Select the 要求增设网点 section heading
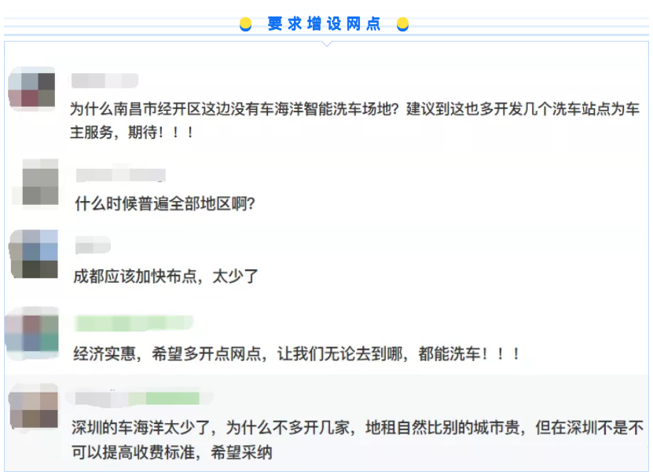653x475 pixels. click(324, 24)
